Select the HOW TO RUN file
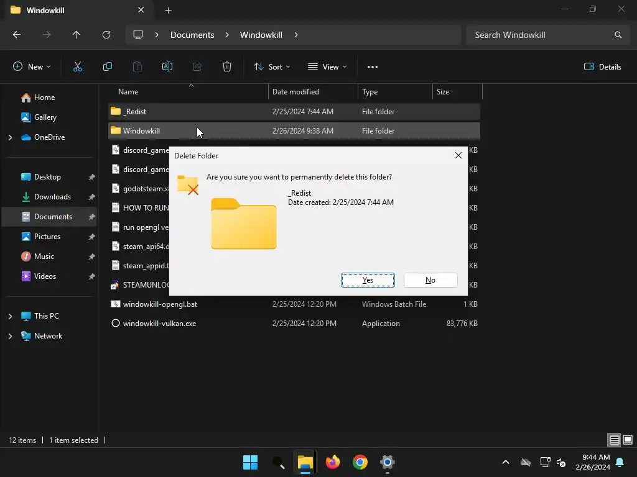Viewport: 637px width, 477px height. click(139, 207)
